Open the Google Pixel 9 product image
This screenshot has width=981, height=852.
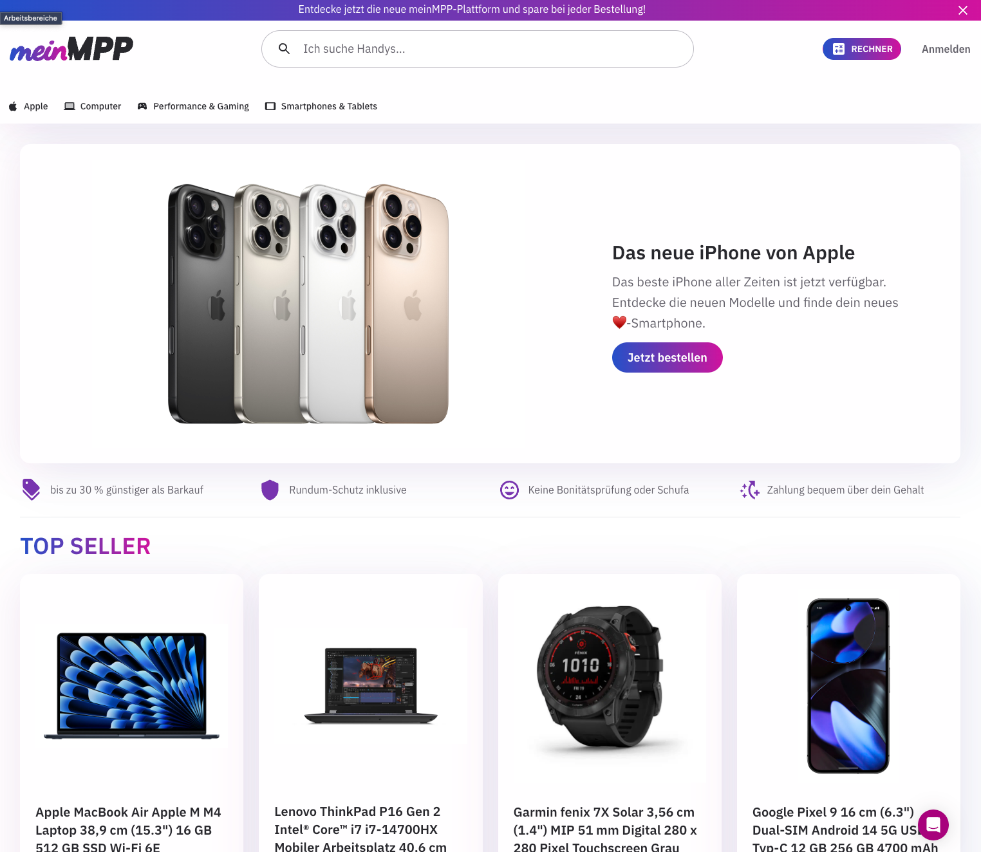[x=848, y=686]
